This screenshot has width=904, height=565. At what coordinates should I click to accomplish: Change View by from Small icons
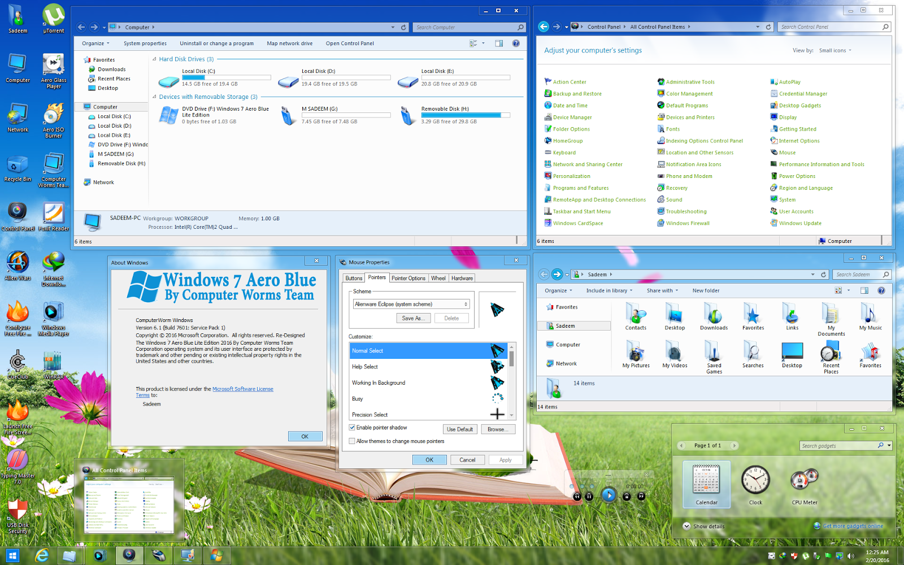835,50
